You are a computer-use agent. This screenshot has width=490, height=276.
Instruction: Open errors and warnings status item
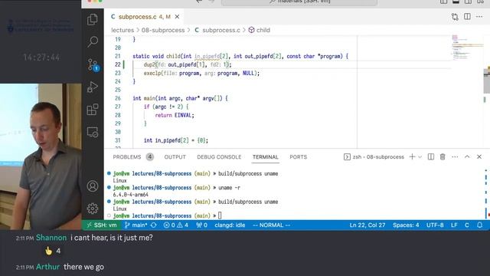176,225
